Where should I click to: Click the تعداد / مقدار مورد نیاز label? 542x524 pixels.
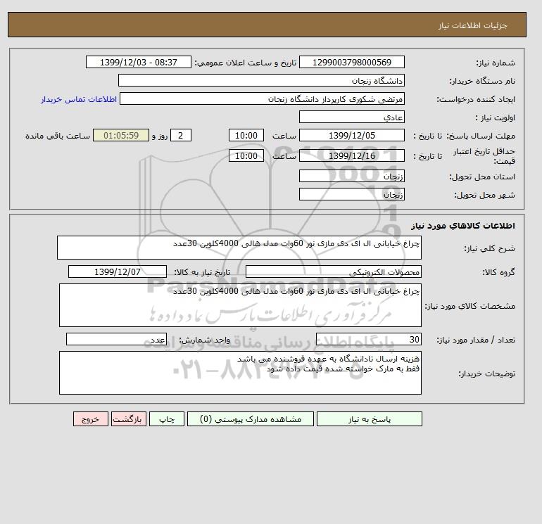pyautogui.click(x=476, y=340)
